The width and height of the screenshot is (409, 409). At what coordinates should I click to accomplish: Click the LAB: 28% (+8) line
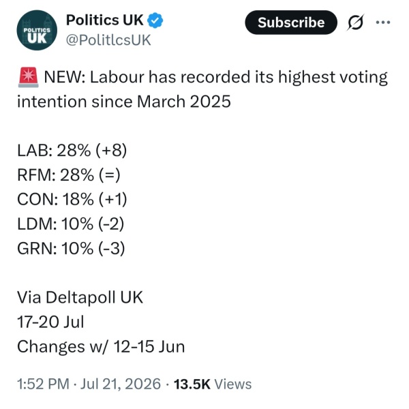[72, 151]
